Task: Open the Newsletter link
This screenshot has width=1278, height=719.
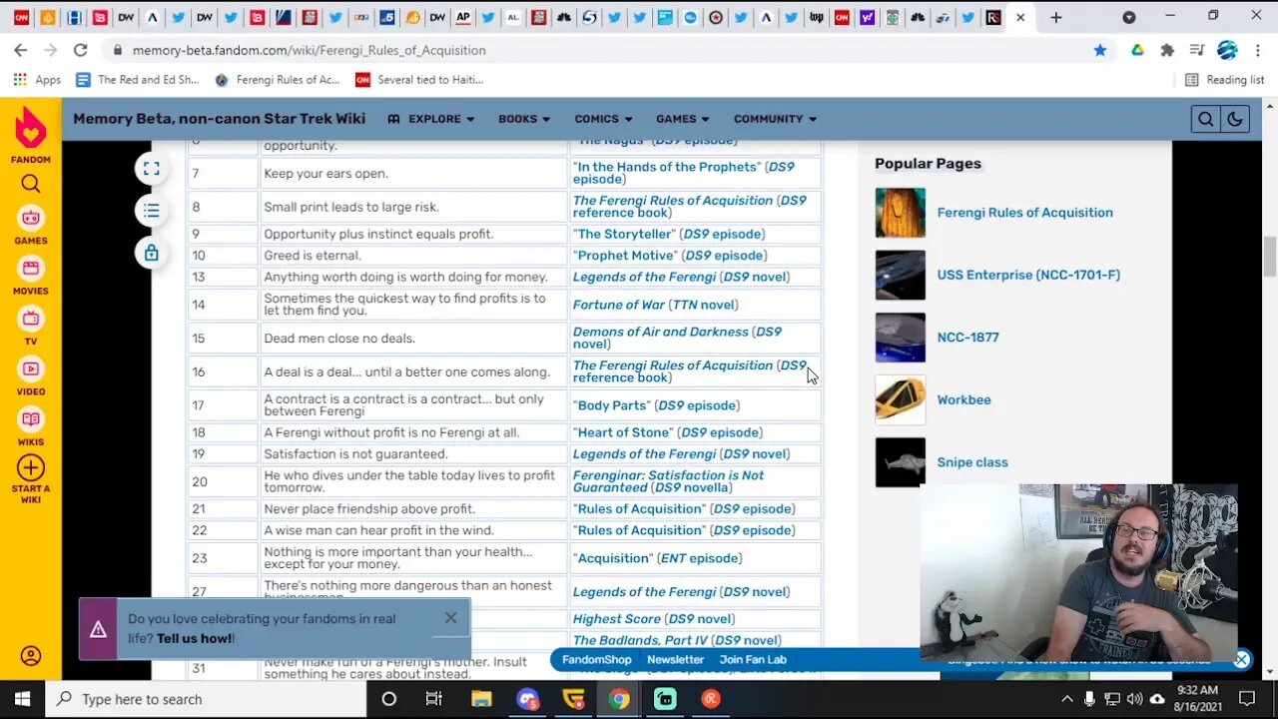Action: point(675,659)
